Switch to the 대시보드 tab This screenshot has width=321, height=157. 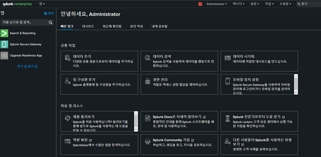pos(88,26)
